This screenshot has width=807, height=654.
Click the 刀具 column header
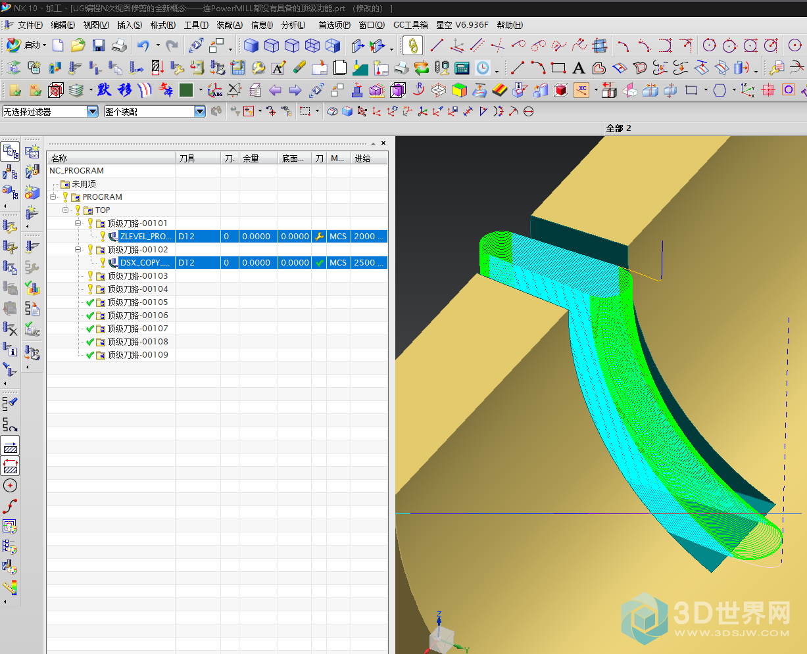point(198,158)
